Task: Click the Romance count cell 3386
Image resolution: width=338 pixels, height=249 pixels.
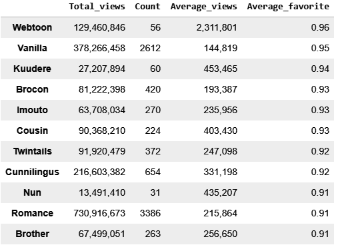Action: click(150, 214)
